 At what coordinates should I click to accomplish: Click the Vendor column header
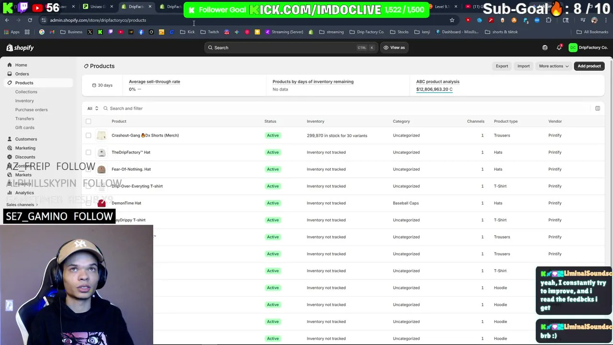pyautogui.click(x=555, y=121)
